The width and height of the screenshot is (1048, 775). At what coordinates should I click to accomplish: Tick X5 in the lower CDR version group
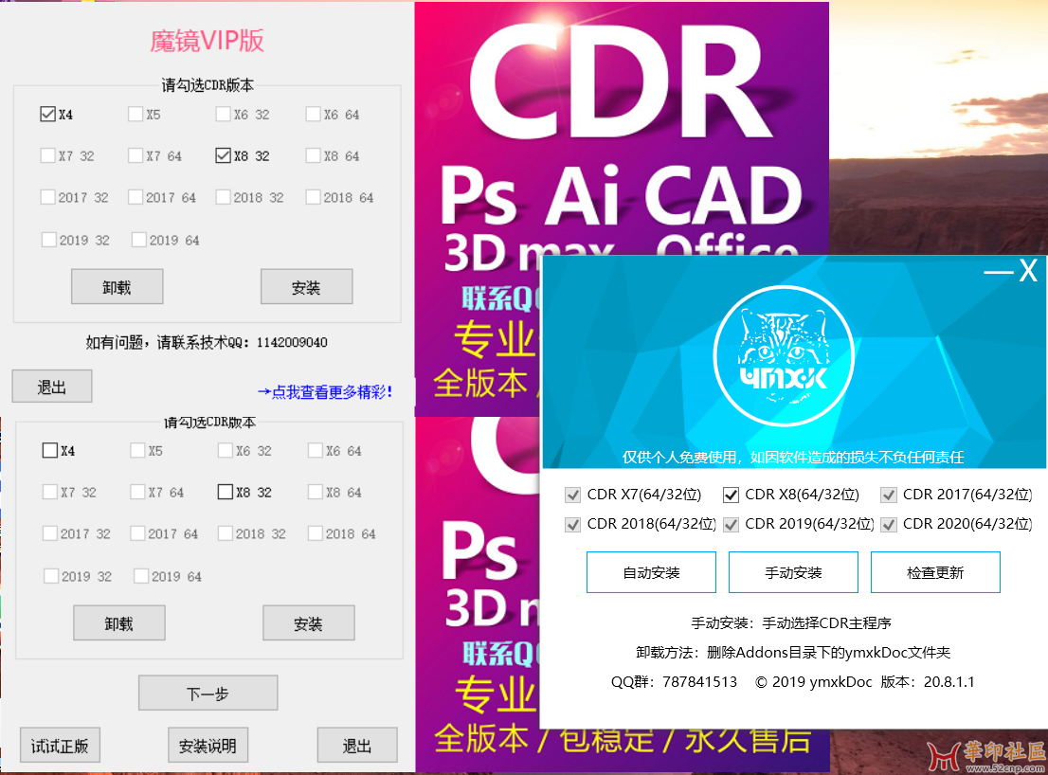pyautogui.click(x=137, y=450)
